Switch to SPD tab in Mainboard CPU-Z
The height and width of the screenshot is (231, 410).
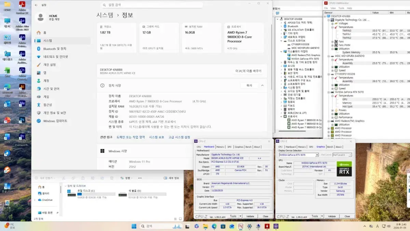[x=229, y=147]
